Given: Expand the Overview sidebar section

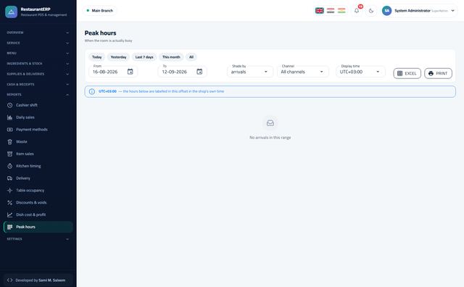Looking at the screenshot, I should (38, 33).
